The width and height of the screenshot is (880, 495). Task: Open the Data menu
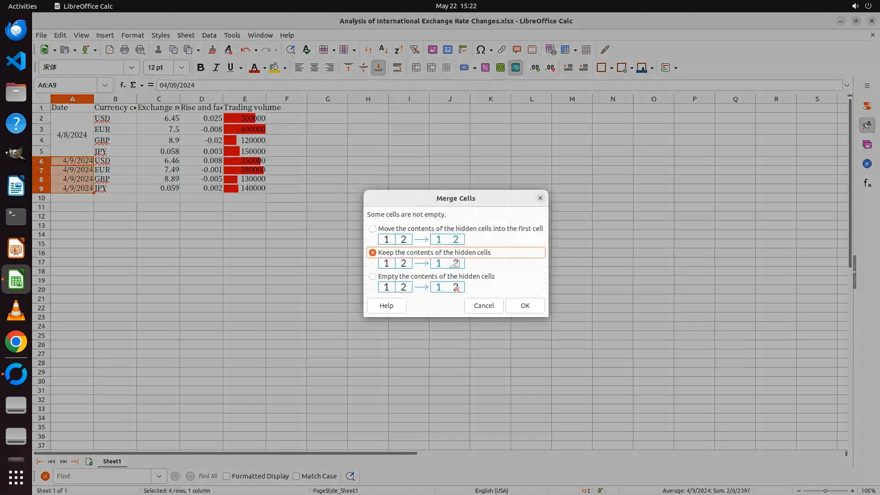coord(209,35)
